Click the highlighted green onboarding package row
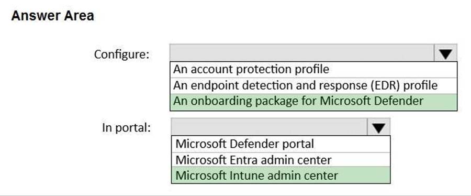Viewport: 471px width, 196px height. (313, 102)
